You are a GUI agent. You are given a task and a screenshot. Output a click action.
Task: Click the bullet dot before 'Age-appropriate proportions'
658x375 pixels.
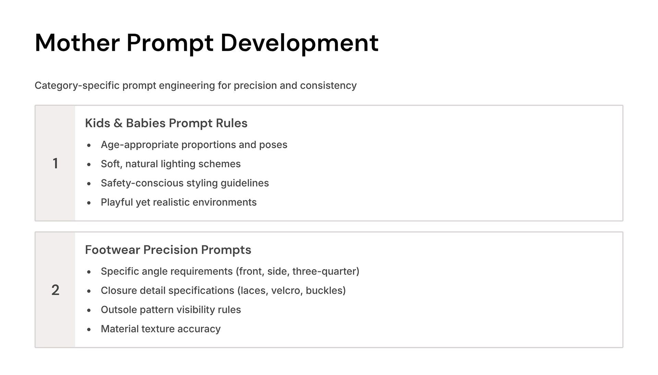89,145
